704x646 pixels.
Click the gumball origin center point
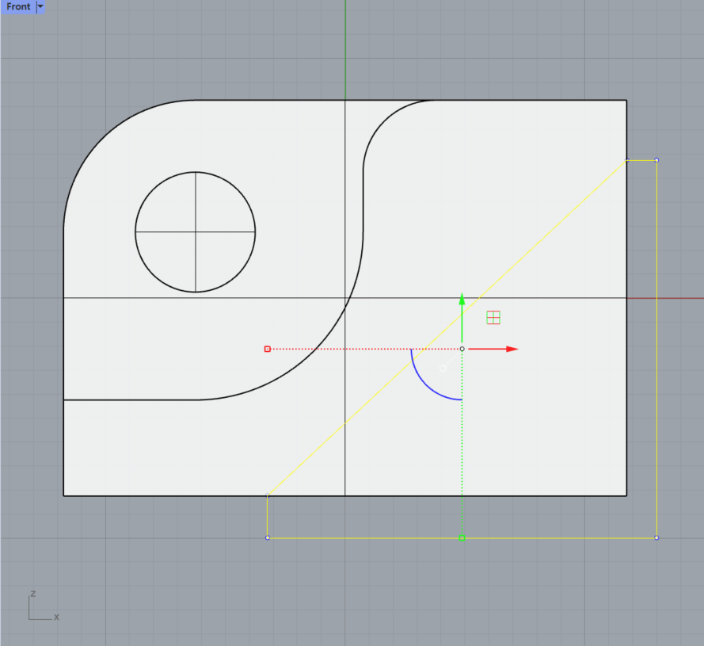click(462, 349)
